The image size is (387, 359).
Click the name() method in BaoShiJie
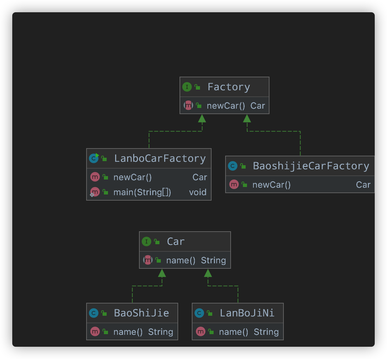128,332
